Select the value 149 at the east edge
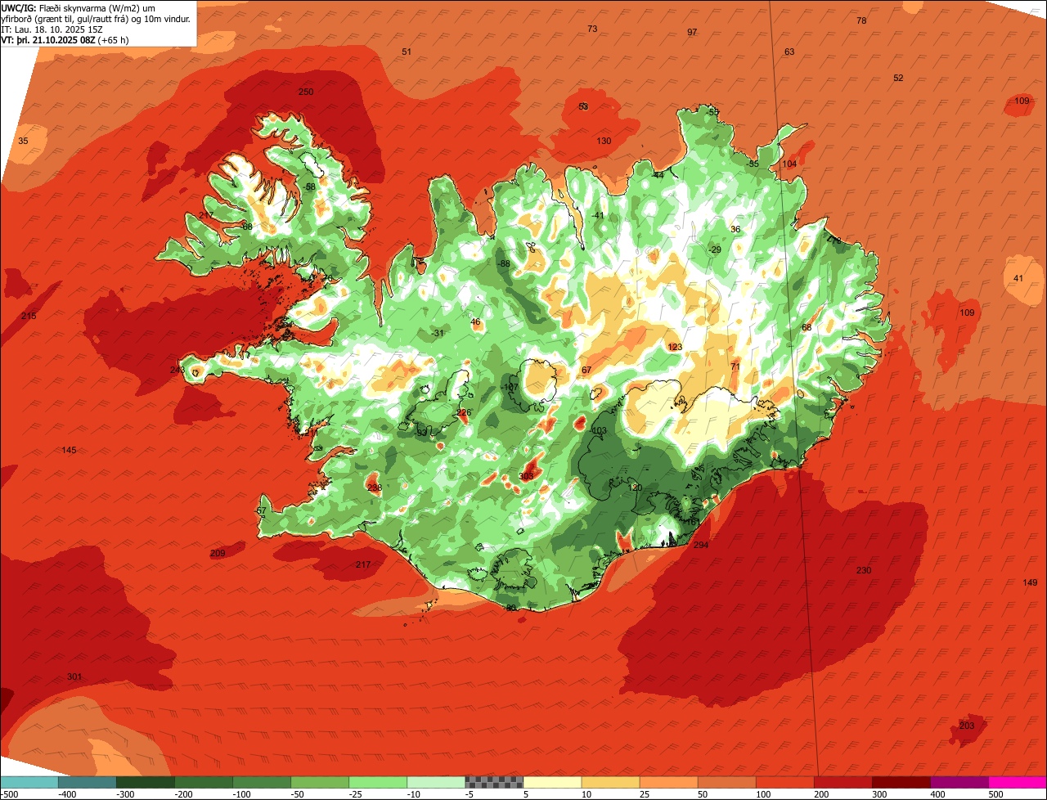Screen dimensions: 1047x800 [1030, 582]
